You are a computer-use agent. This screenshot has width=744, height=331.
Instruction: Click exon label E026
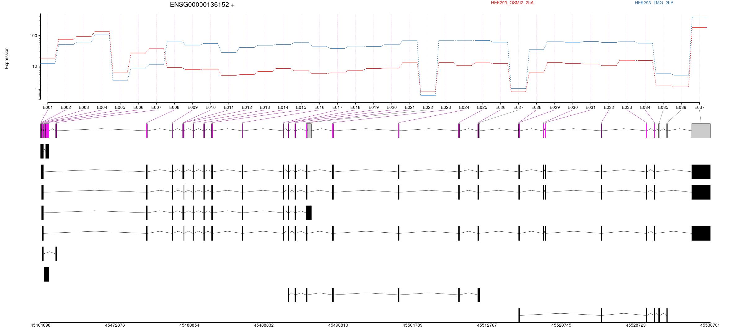click(500, 107)
